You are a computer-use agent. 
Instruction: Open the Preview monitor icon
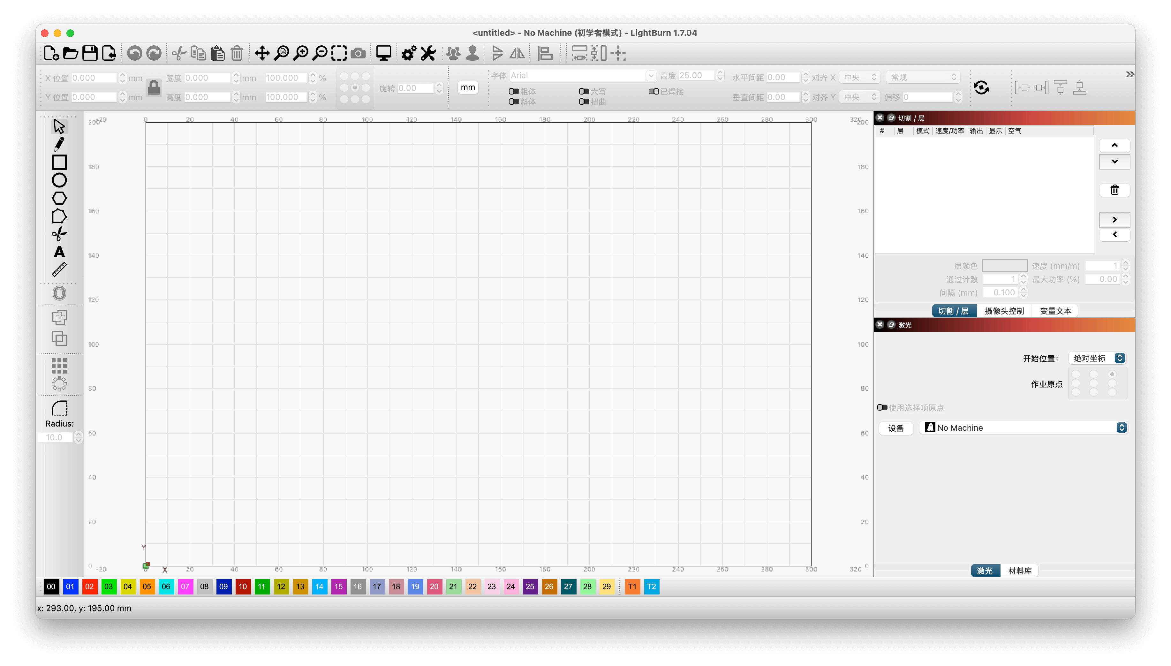(x=383, y=54)
